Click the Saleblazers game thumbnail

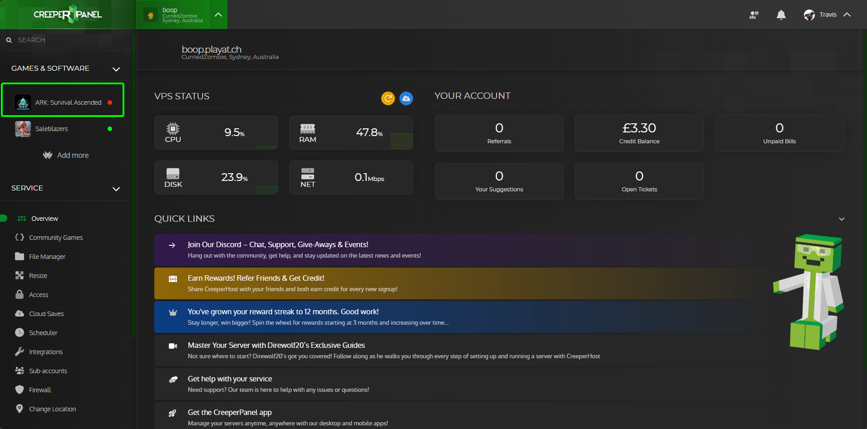(23, 129)
